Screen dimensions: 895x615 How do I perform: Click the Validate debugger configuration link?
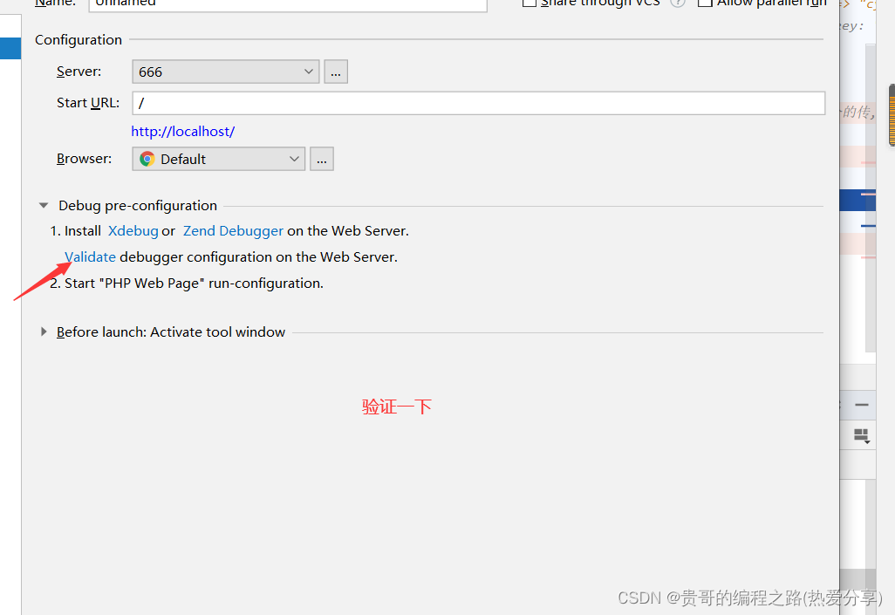coord(91,257)
